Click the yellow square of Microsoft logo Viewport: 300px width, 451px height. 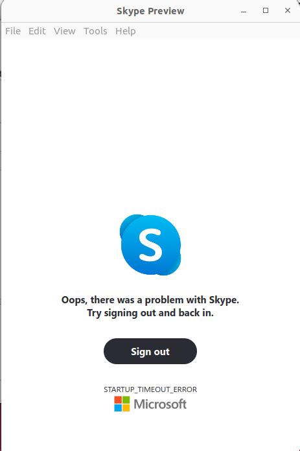point(126,408)
